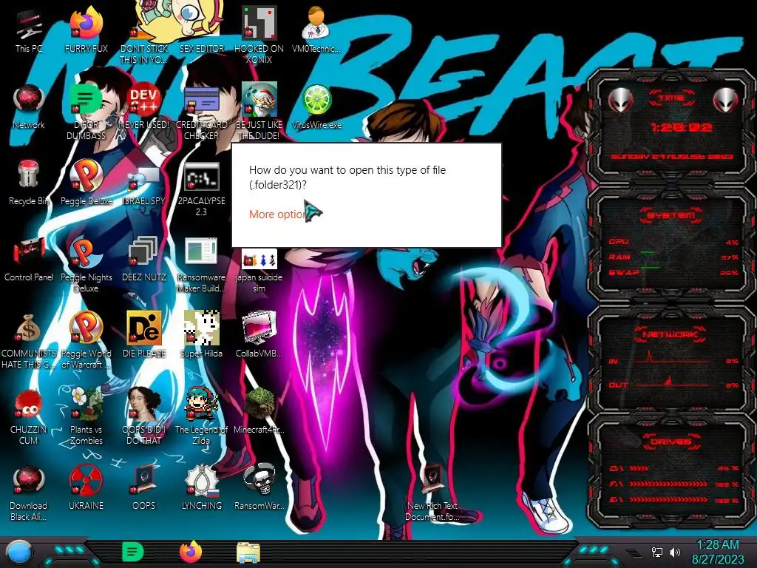The image size is (757, 568).
Task: Select the Download Black Ali... icon
Action: coord(29,493)
